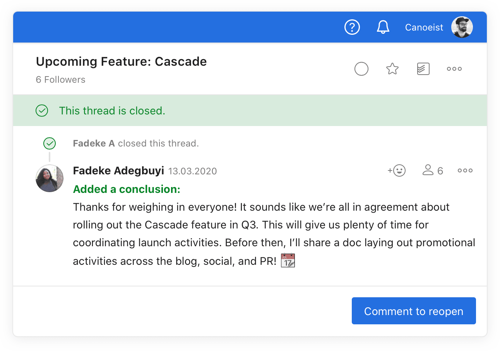Open the help menu
The width and height of the screenshot is (500, 351).
352,27
